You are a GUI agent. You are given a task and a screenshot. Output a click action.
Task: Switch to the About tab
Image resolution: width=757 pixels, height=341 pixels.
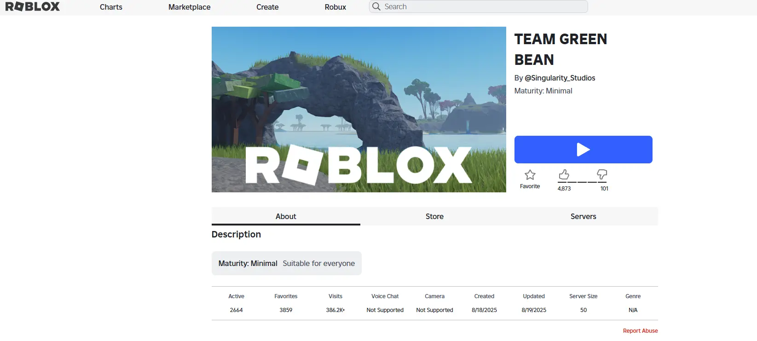[286, 216]
